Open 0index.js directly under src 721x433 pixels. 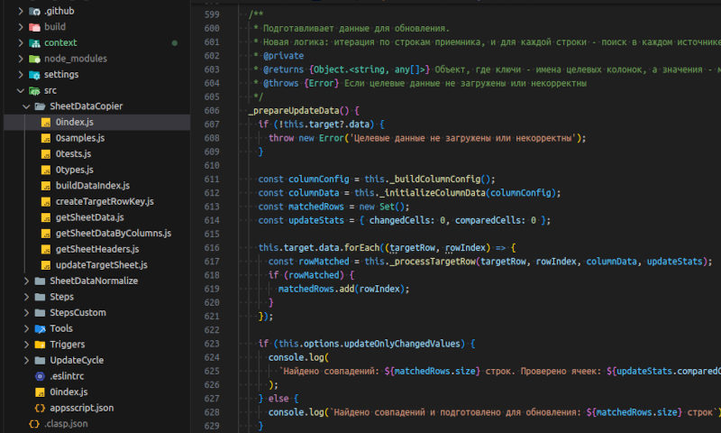68,392
